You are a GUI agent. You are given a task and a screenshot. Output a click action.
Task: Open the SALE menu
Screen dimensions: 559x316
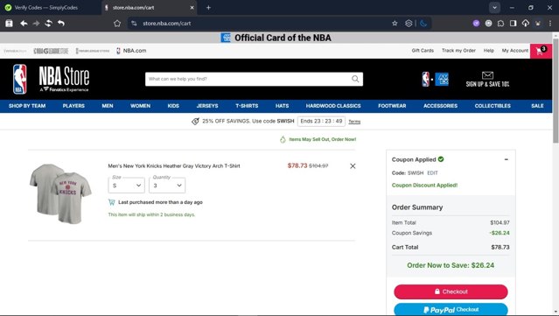pos(537,106)
